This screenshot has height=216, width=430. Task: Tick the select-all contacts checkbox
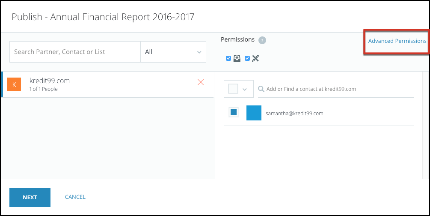[233, 89]
